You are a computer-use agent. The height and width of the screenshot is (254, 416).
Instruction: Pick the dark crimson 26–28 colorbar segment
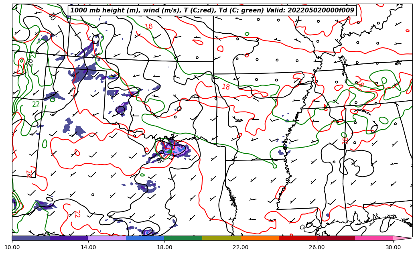pos(336,238)
